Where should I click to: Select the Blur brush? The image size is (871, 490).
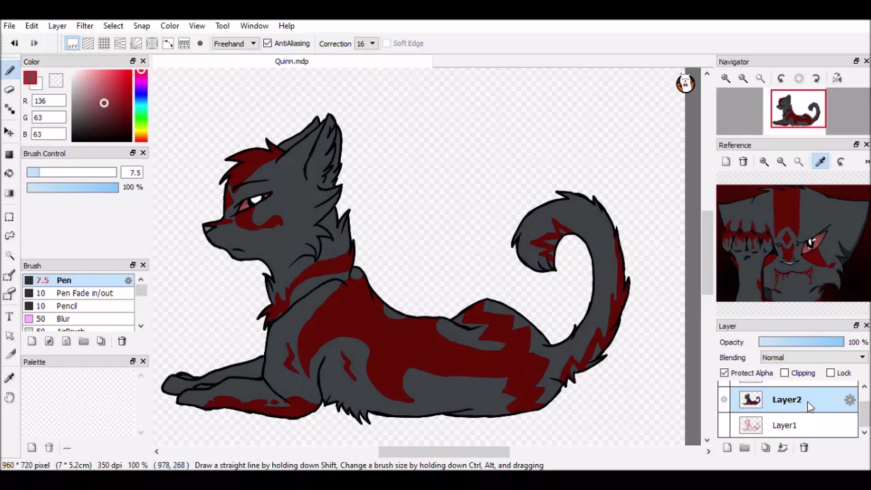(78, 319)
